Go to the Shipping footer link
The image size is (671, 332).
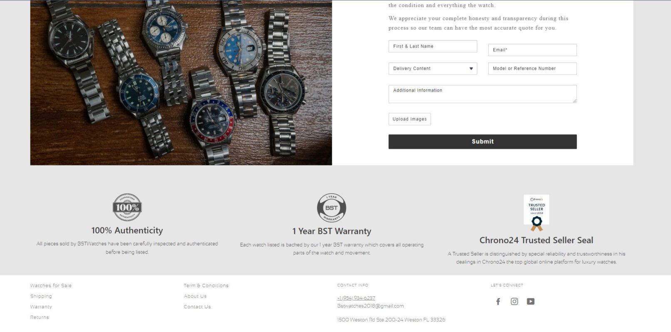coord(41,296)
